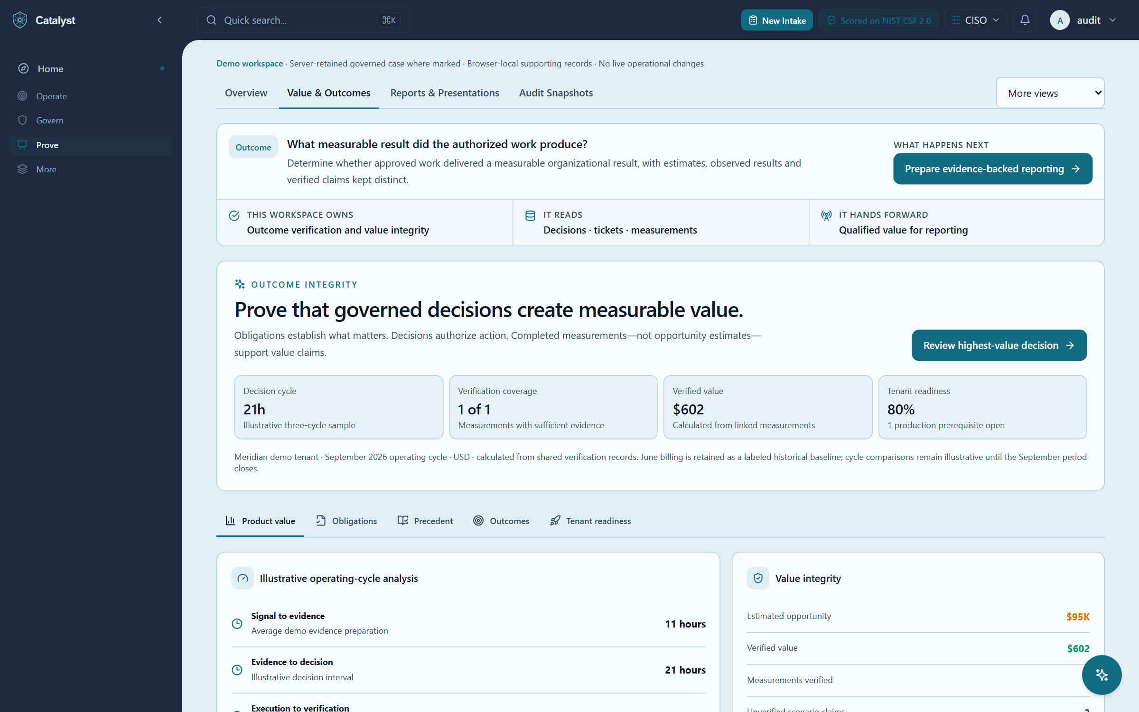Viewport: 1139px width, 712px height.
Task: Click Prepare evidence-backed reporting button
Action: tap(993, 169)
